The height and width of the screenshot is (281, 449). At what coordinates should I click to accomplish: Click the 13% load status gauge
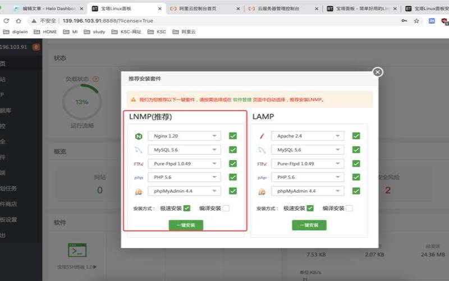82,102
